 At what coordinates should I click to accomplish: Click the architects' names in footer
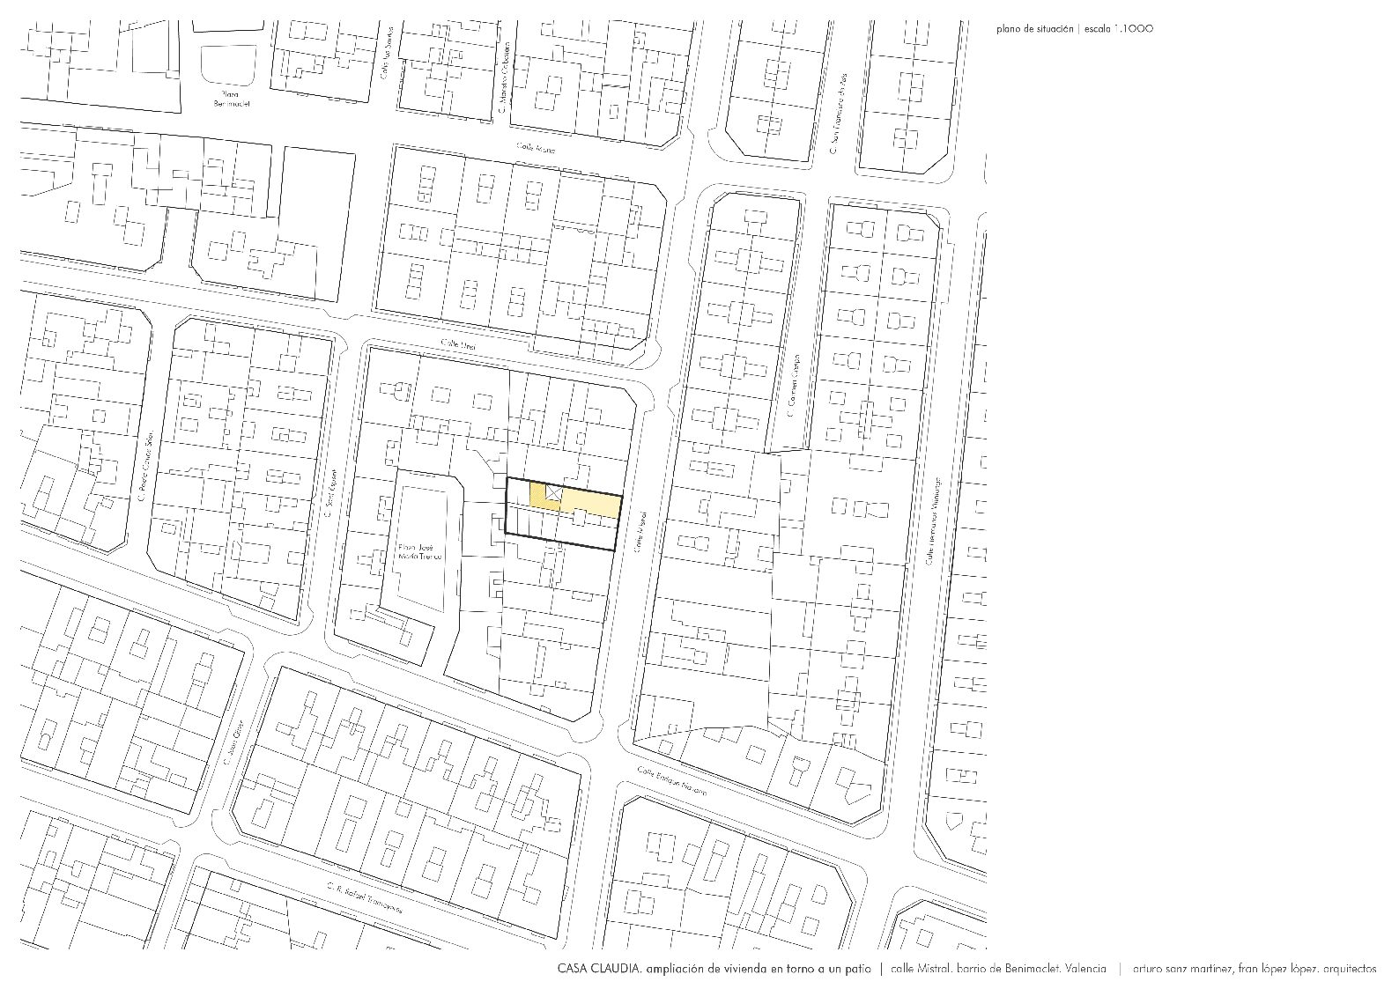tap(1254, 969)
